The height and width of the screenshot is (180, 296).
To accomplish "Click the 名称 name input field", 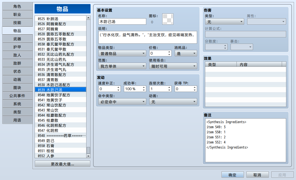I will [122, 22].
